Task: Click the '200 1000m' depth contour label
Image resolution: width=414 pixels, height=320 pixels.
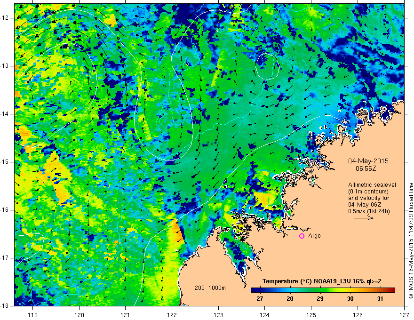Action: (x=210, y=288)
